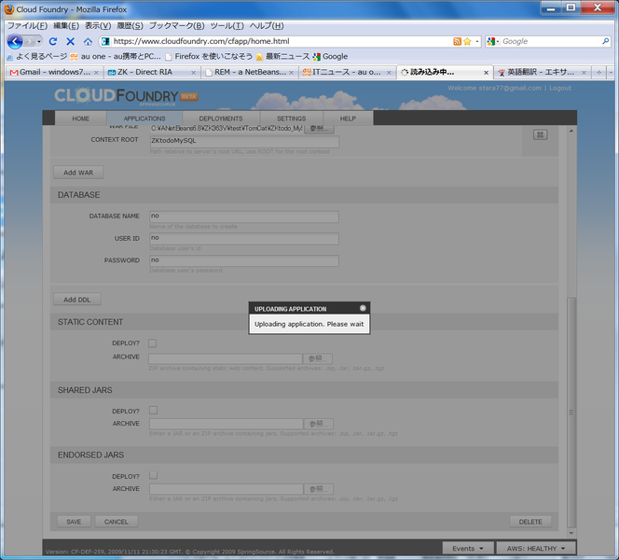Close the 英語翻訳 tab

(x=584, y=73)
